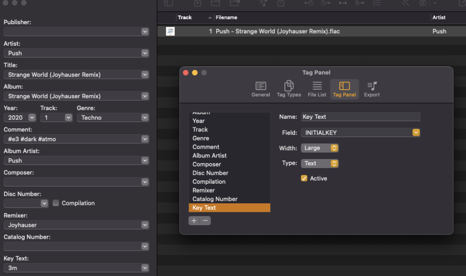This screenshot has width=466, height=276.
Task: Expand the Composer dropdown arrow
Action: click(145, 182)
